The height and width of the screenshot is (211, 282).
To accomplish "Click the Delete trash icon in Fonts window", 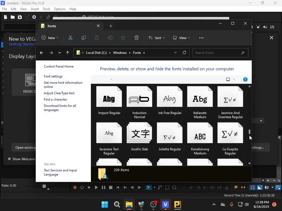I will 137,38.
